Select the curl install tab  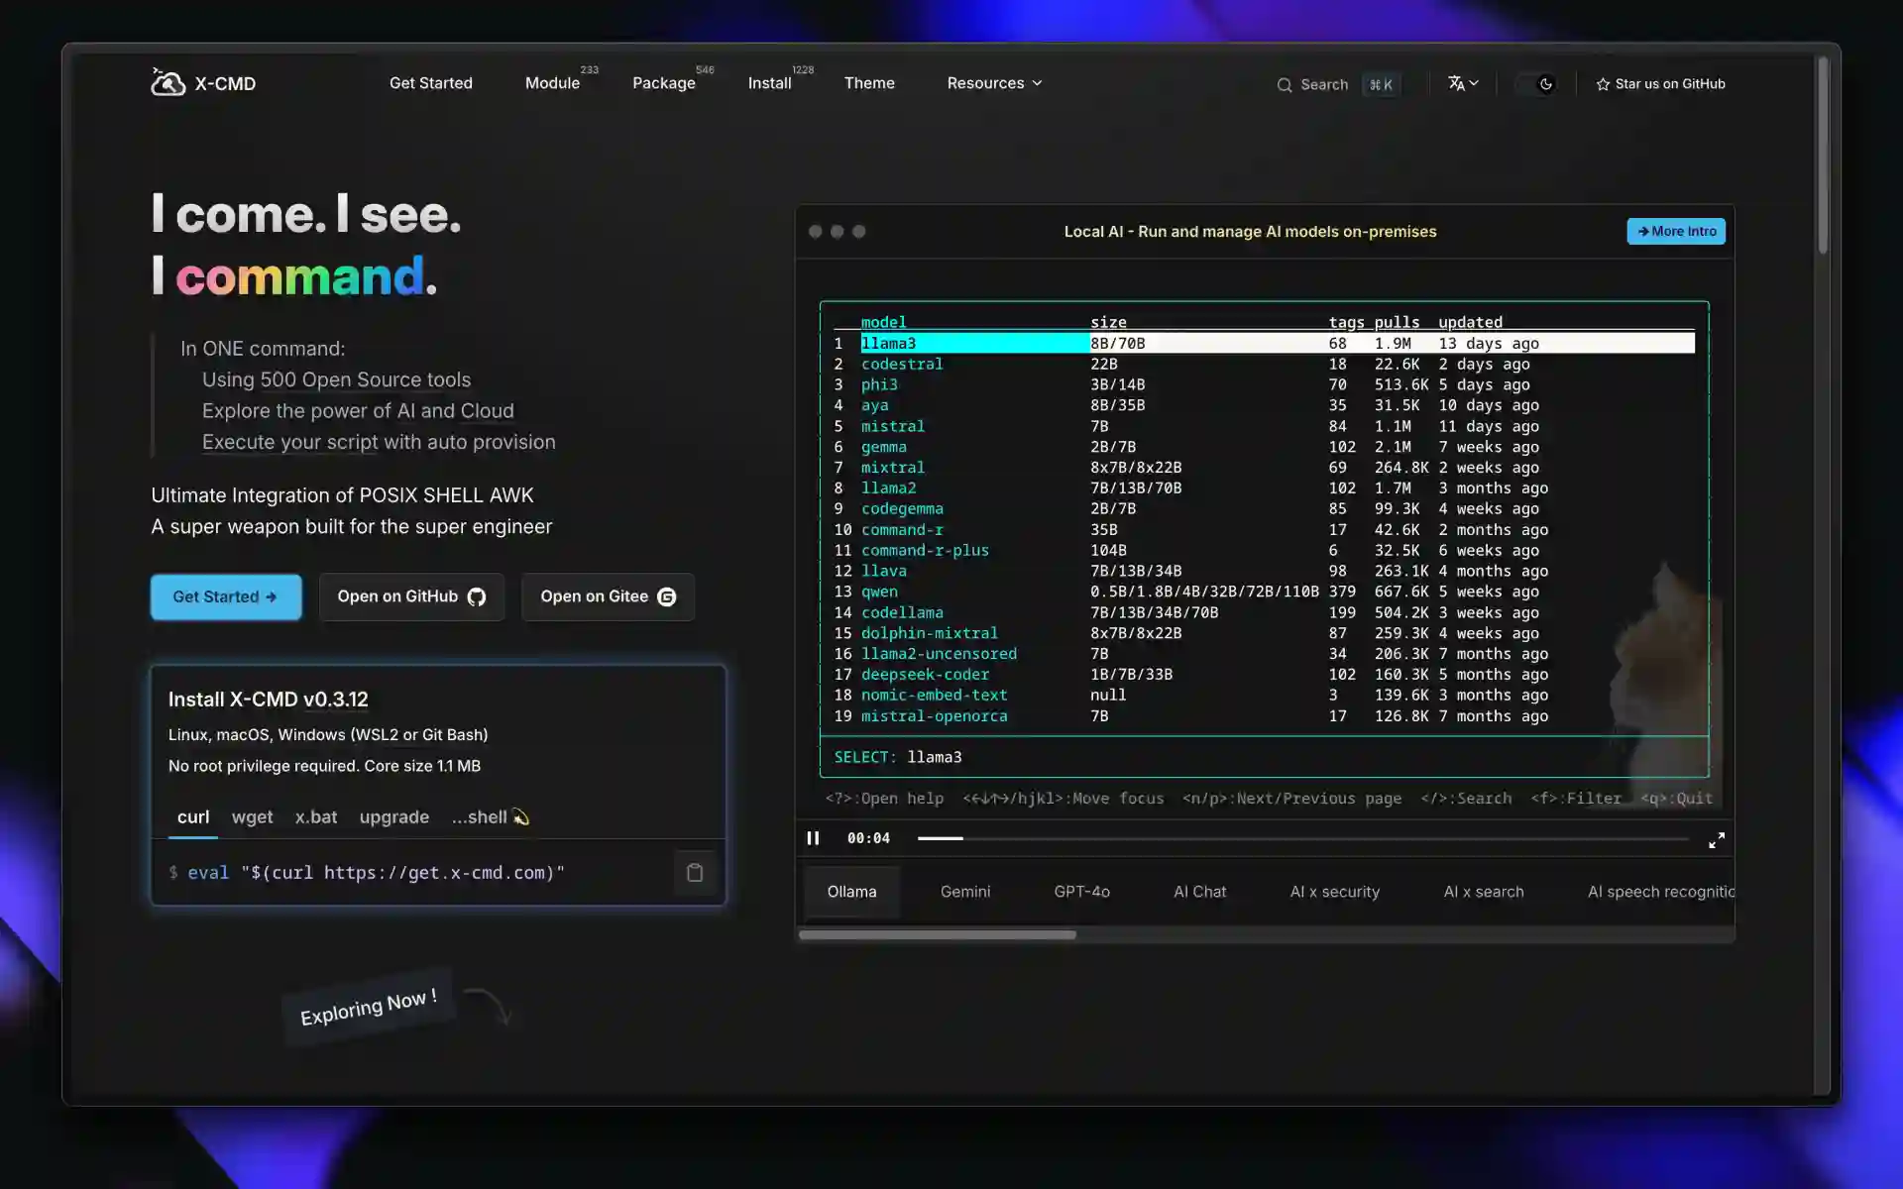tap(193, 816)
